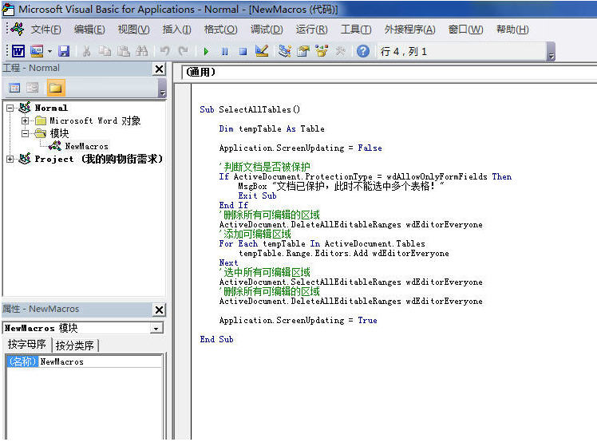597x442 pixels.
Task: Run the macro with the green play icon
Action: 206,51
